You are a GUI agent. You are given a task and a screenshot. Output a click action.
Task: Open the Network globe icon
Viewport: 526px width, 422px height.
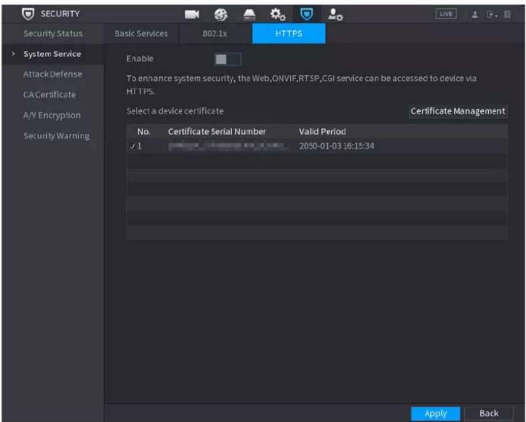221,15
